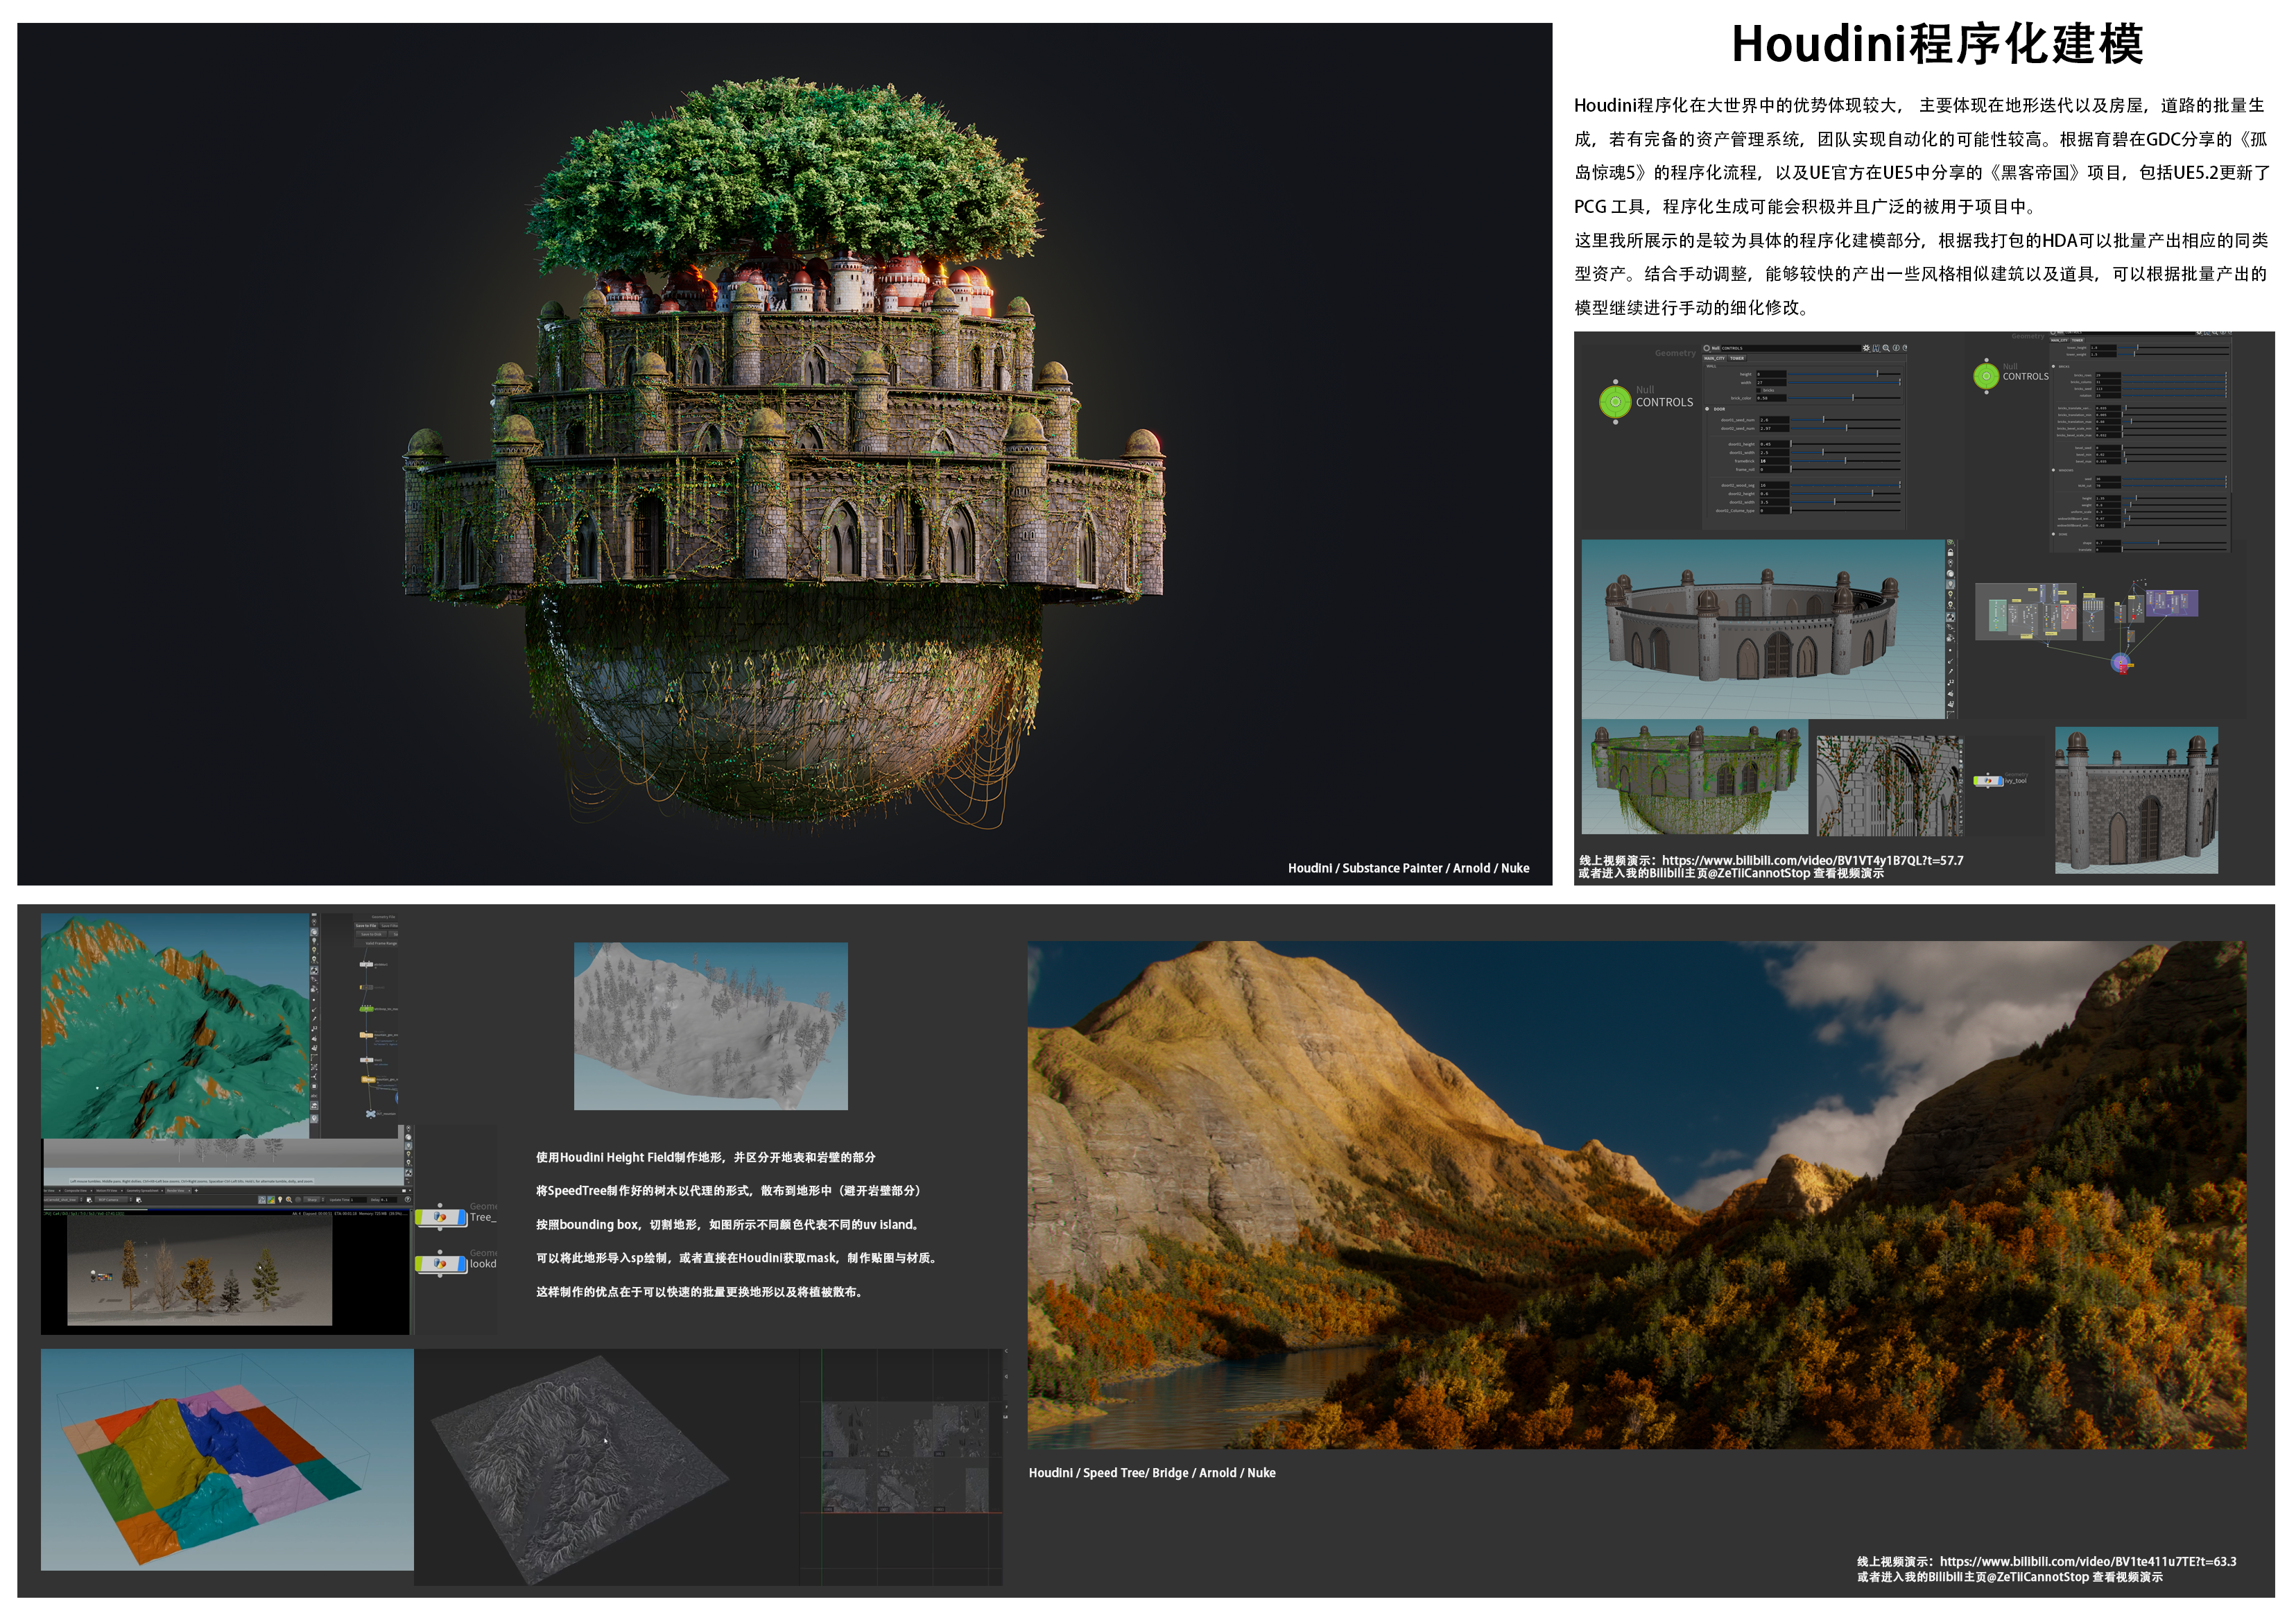2296x1622 pixels.
Task: Click the single dot display points icon in terrain viewport toolbar
Action: click(315, 1000)
